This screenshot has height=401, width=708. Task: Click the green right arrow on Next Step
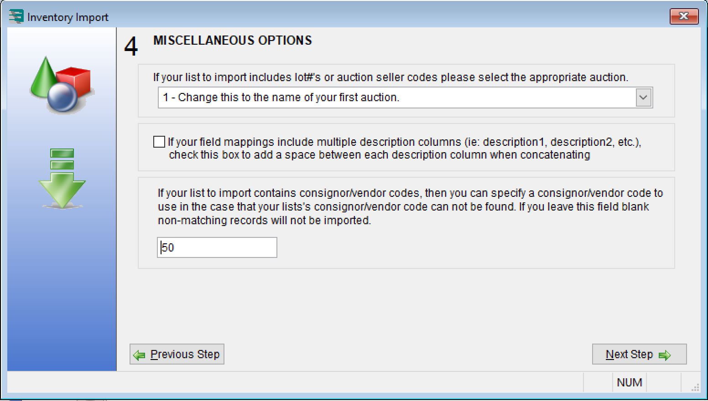[x=666, y=355]
